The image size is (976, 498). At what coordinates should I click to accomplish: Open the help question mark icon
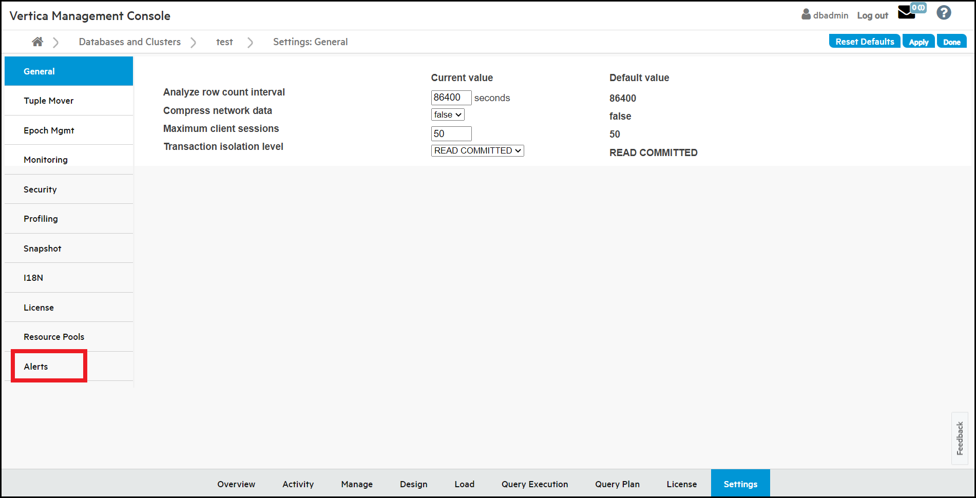pyautogui.click(x=944, y=13)
